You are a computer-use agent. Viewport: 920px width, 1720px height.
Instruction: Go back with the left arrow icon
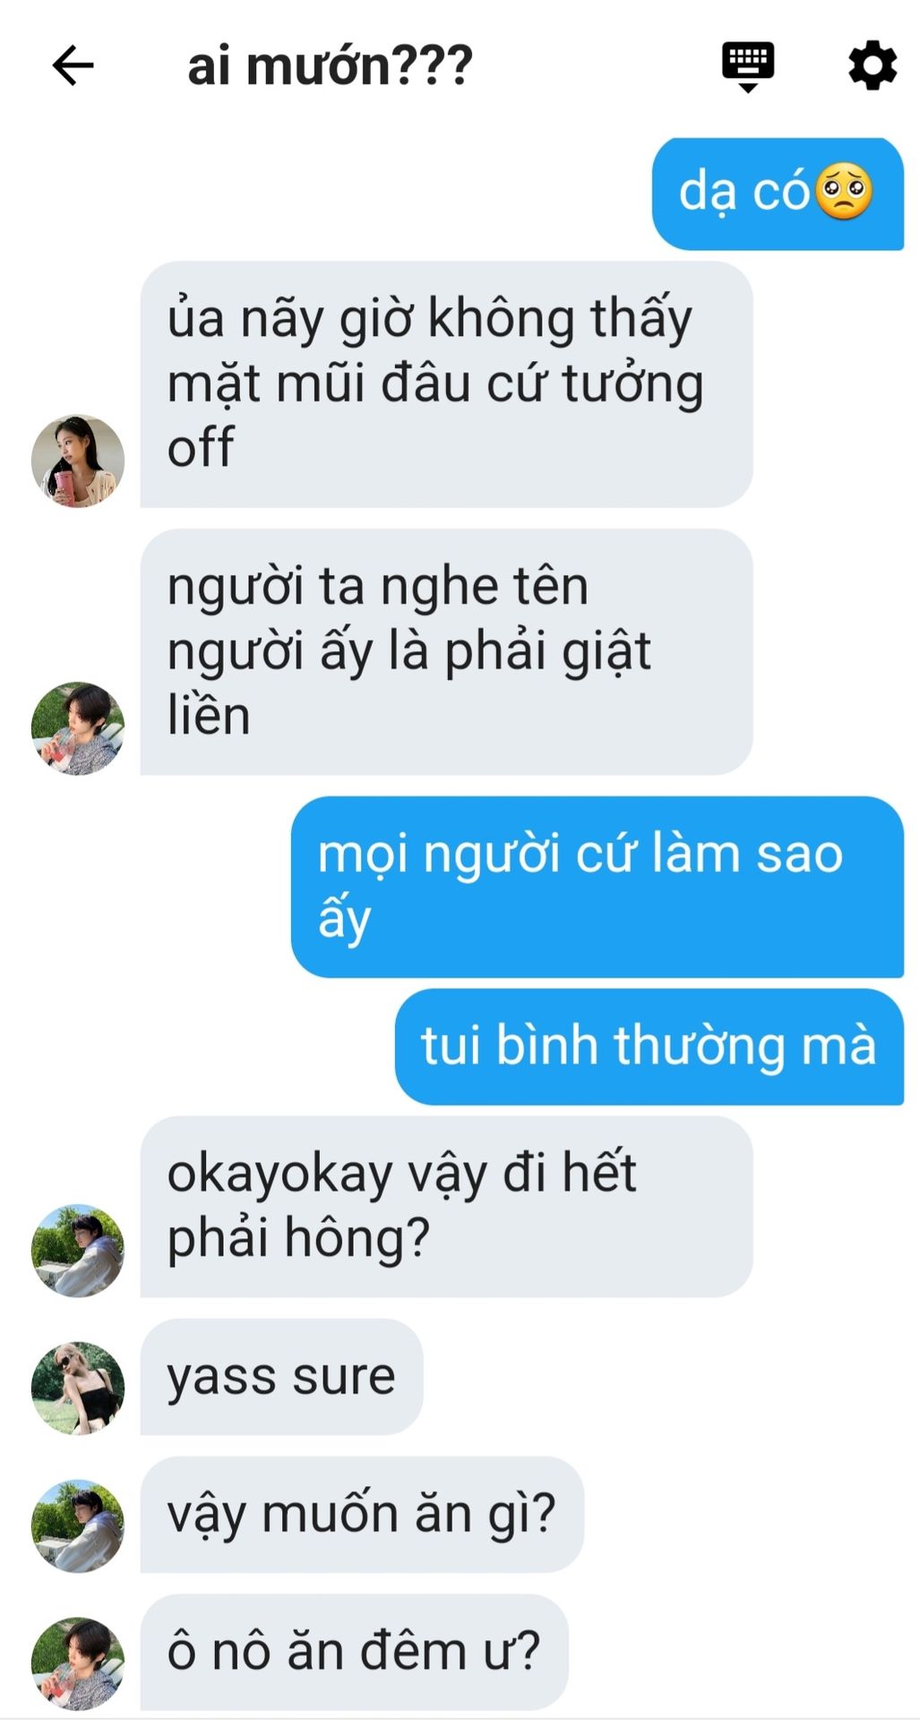pos(73,65)
